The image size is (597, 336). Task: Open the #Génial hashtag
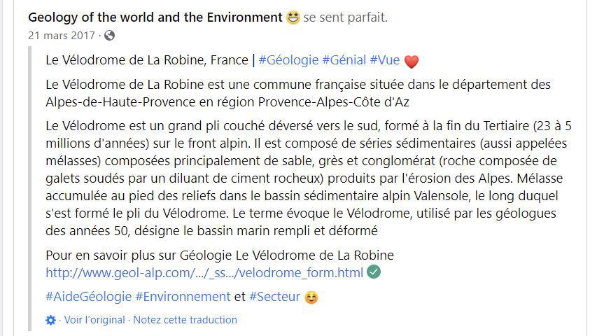pyautogui.click(x=344, y=60)
